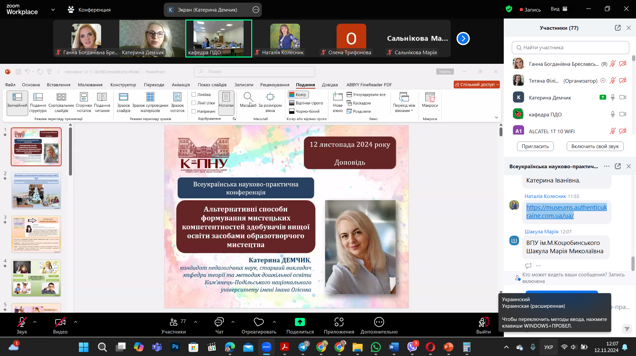Open the Анімація ribbon tab
Image resolution: width=636 pixels, height=356 pixels.
(x=181, y=85)
